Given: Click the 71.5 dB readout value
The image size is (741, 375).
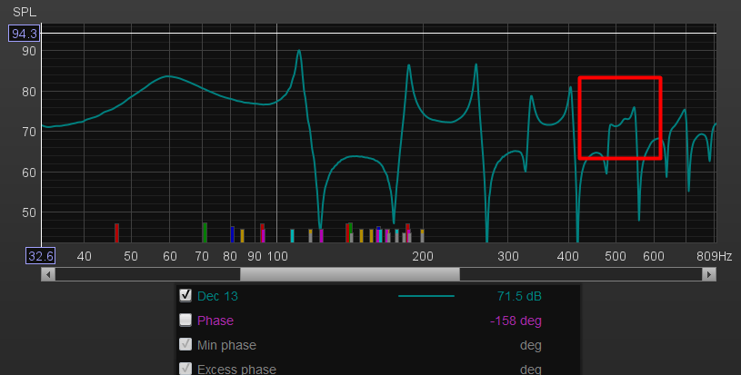Looking at the screenshot, I should (x=519, y=296).
